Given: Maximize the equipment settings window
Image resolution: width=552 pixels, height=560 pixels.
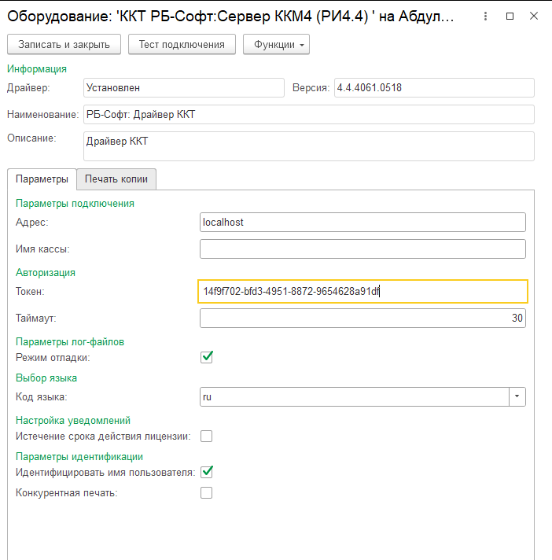Looking at the screenshot, I should click(510, 16).
